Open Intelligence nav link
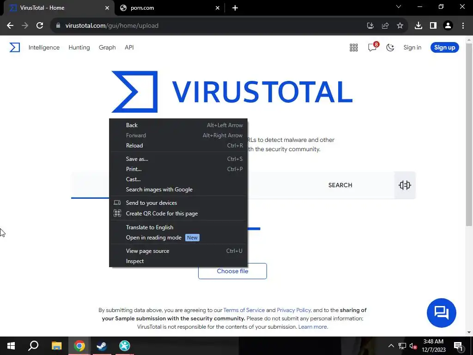This screenshot has width=473, height=355. pos(44,48)
